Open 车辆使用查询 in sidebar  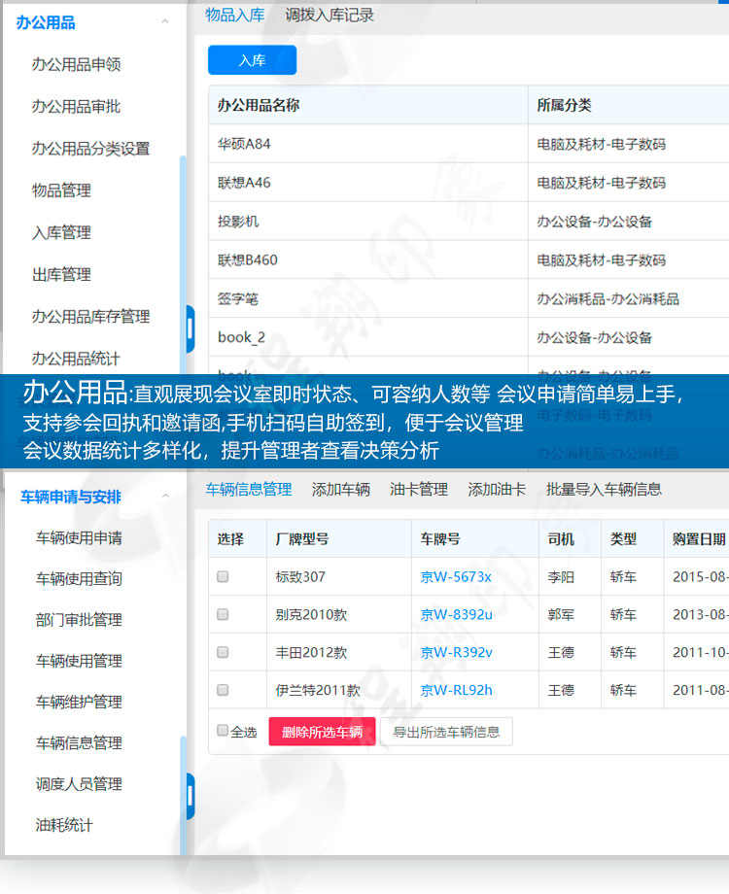[x=79, y=579]
